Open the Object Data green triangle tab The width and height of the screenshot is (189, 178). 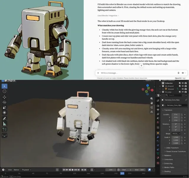pyautogui.click(x=158, y=153)
